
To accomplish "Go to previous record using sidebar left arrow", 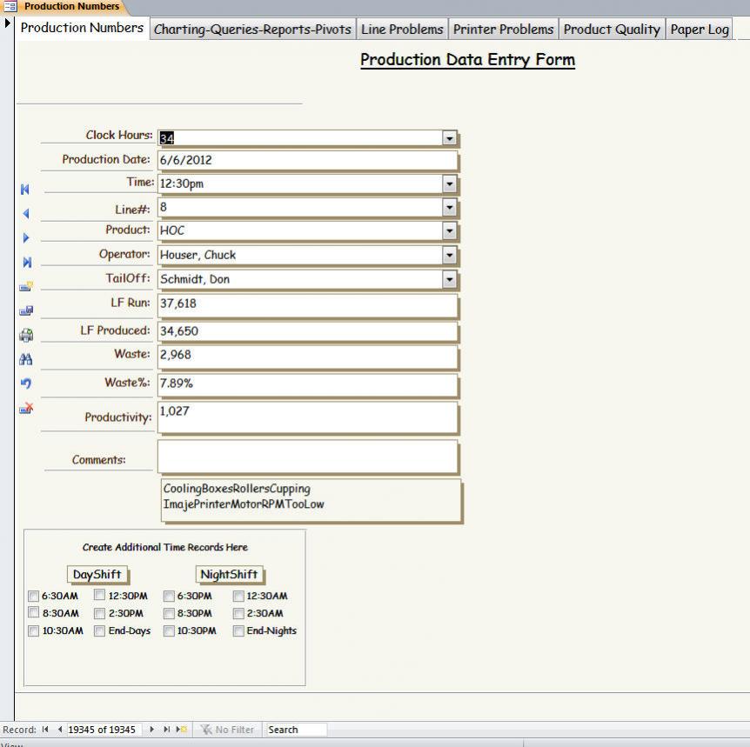I will tap(26, 214).
